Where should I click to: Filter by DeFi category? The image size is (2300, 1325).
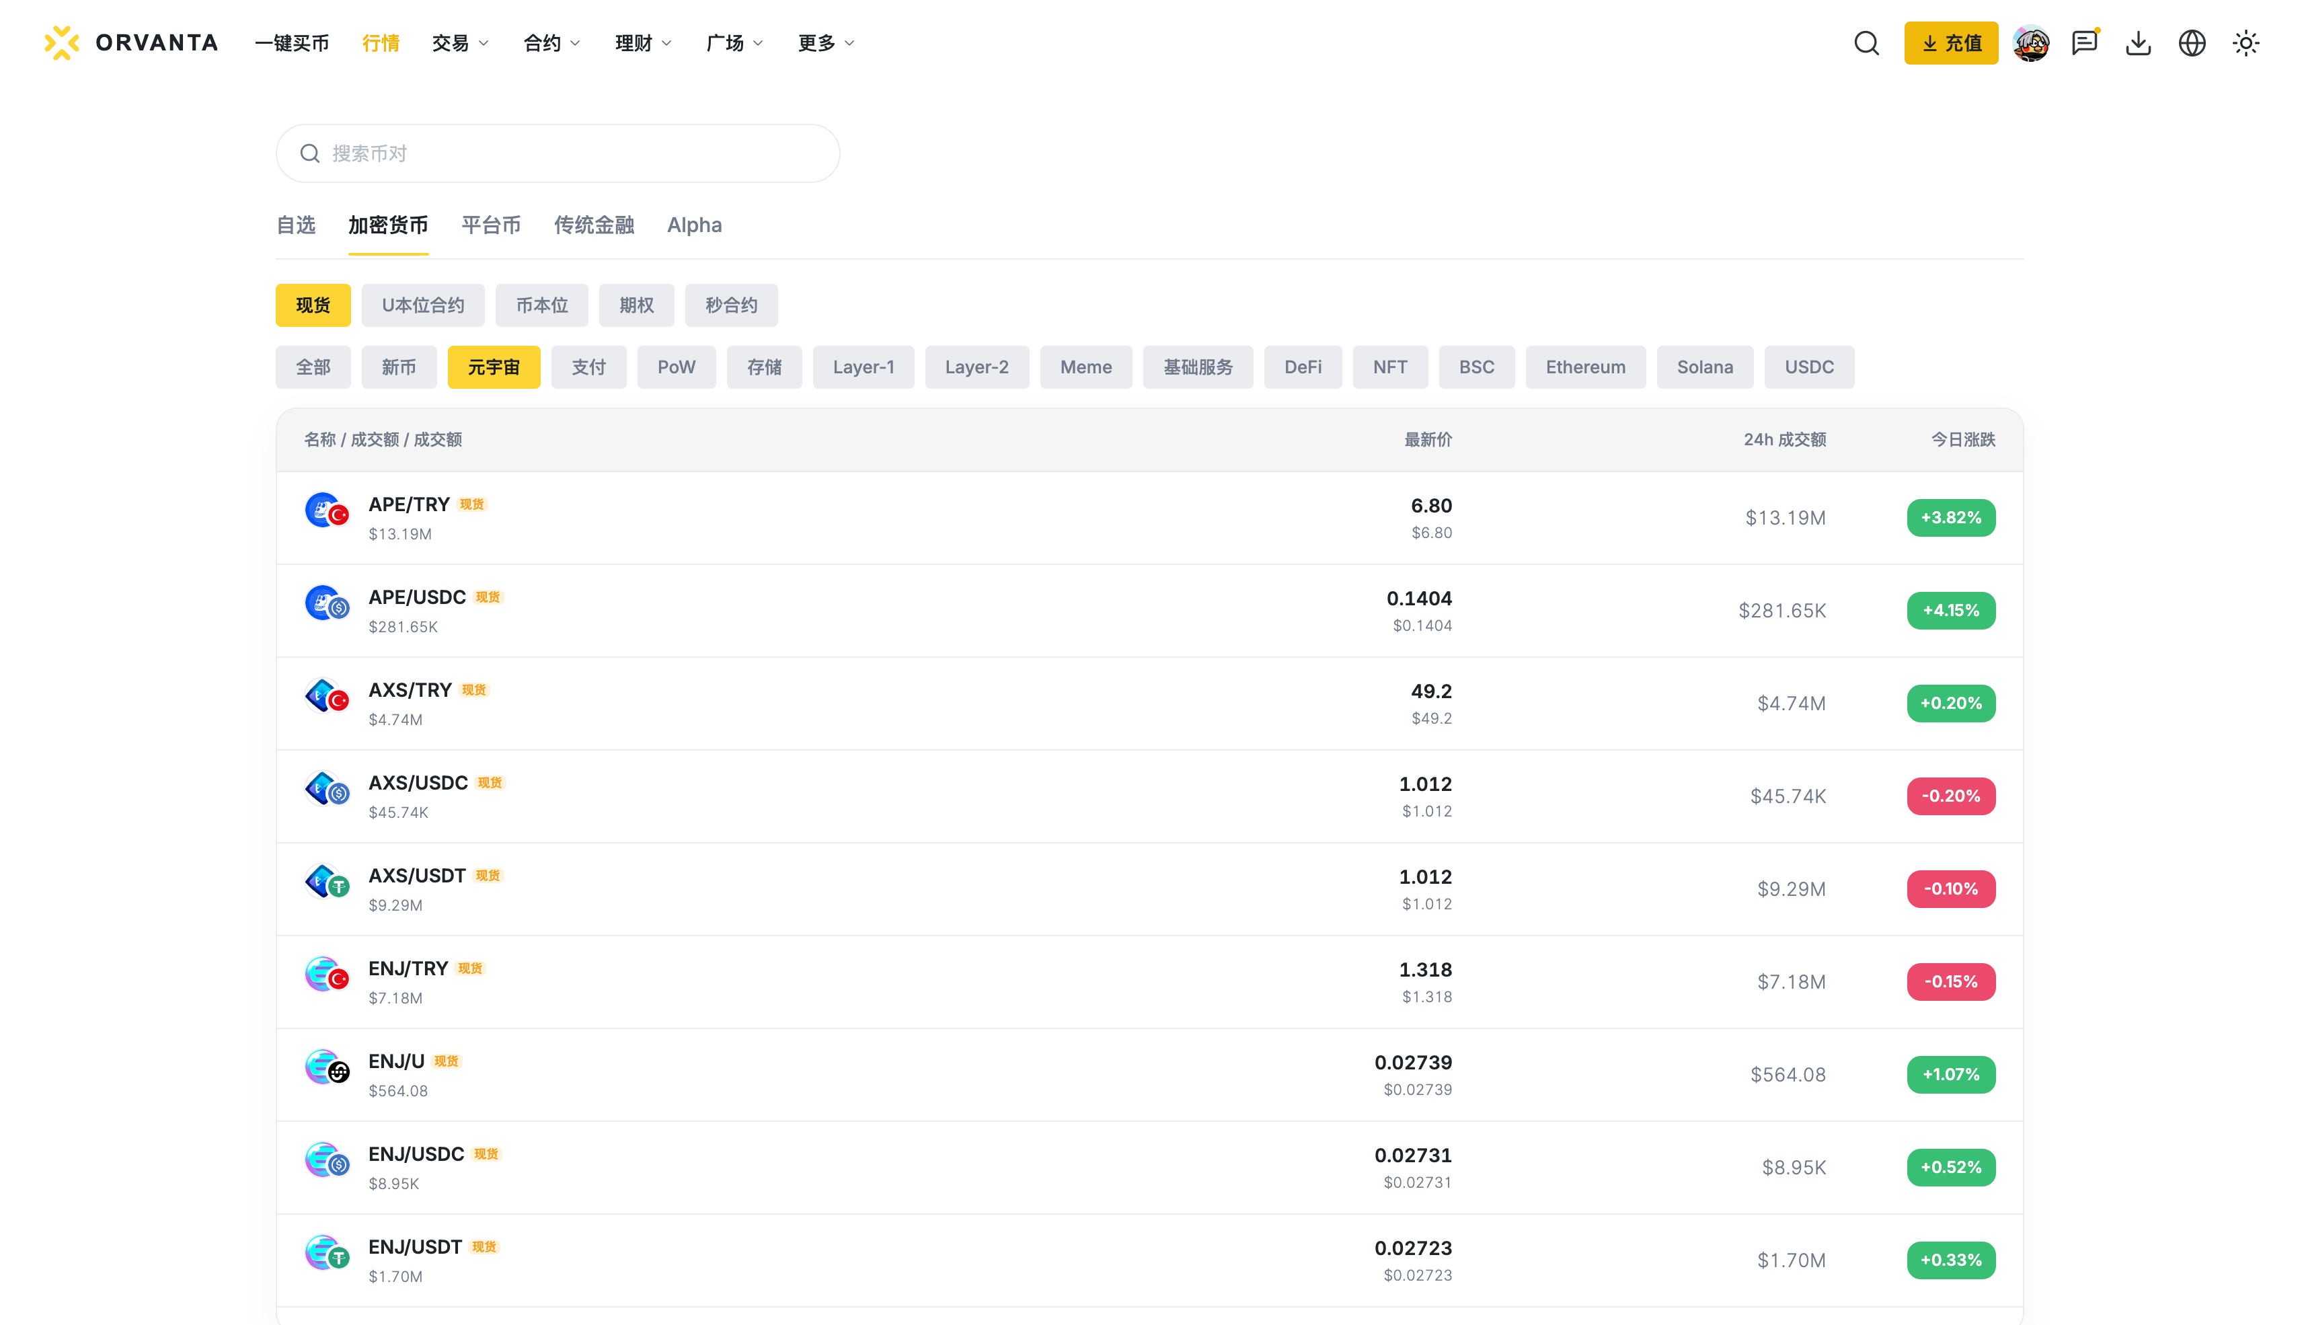click(1303, 367)
